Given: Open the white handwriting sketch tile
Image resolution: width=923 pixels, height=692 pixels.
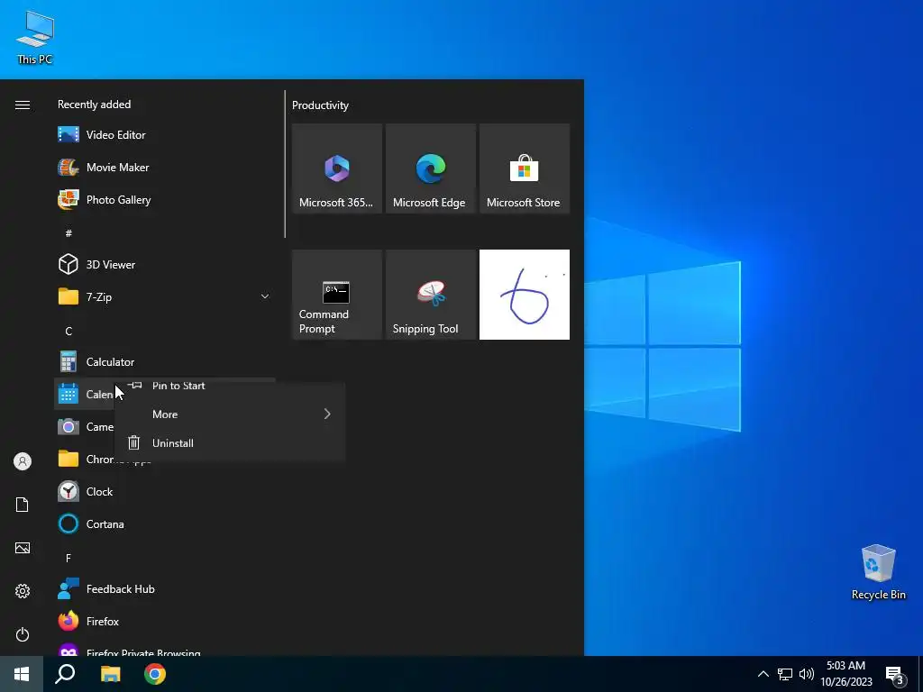Looking at the screenshot, I should pyautogui.click(x=525, y=295).
